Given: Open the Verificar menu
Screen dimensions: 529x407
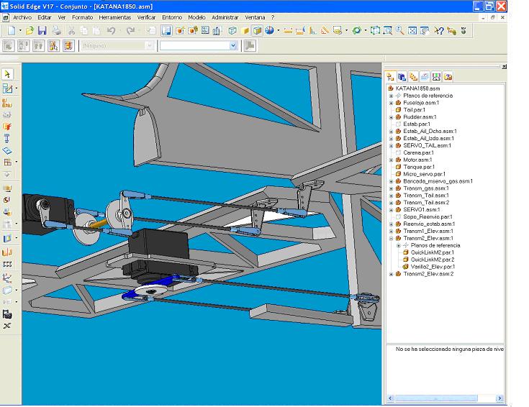Looking at the screenshot, I should [146, 17].
